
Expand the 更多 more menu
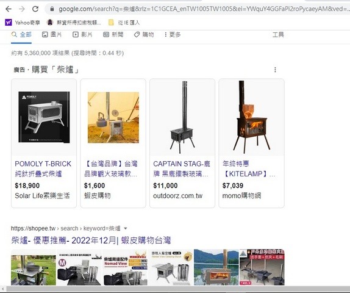(x=173, y=34)
